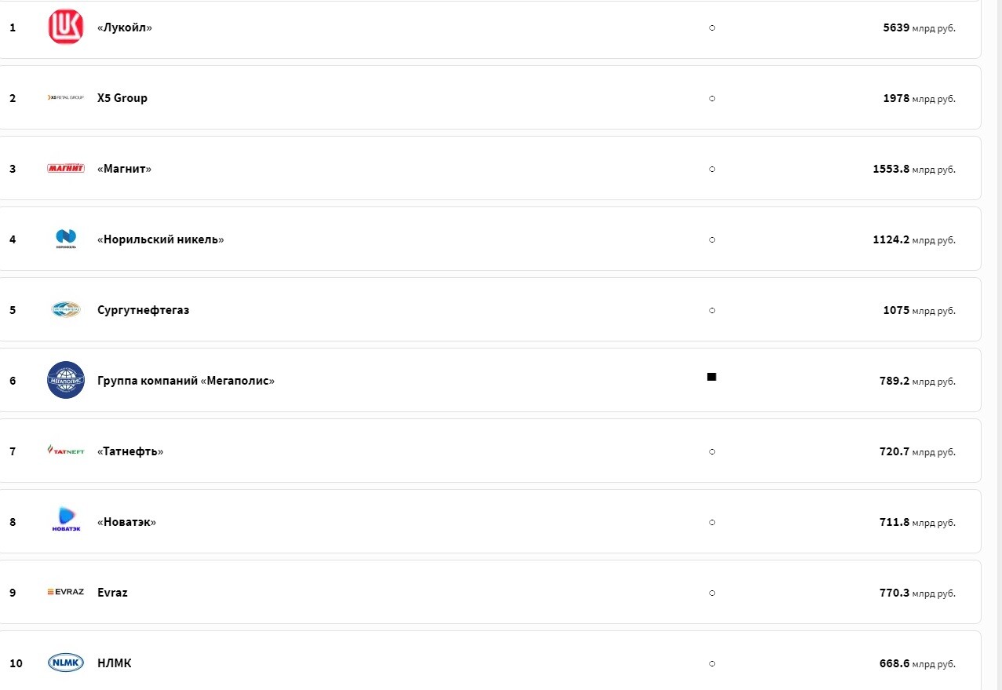This screenshot has height=690, width=1002.
Task: Select the 1553.8 млрд руб. Magnit value
Action: [x=914, y=169]
